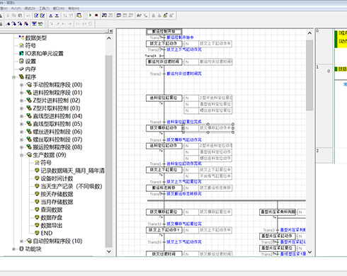Click the yellow window toolbar icon

point(79,16)
